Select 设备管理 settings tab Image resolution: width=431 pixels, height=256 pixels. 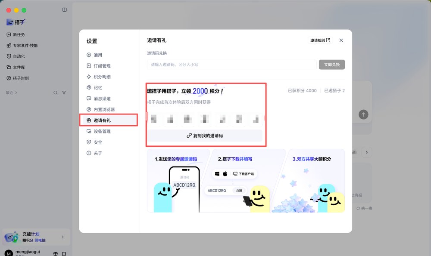[109, 131]
